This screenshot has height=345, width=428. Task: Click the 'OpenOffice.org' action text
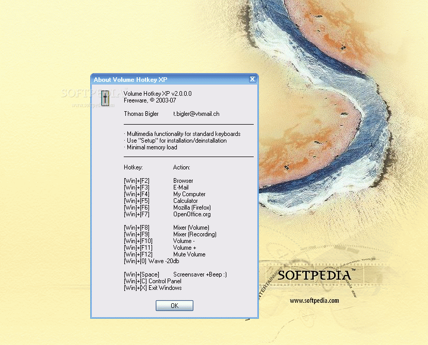(x=192, y=214)
